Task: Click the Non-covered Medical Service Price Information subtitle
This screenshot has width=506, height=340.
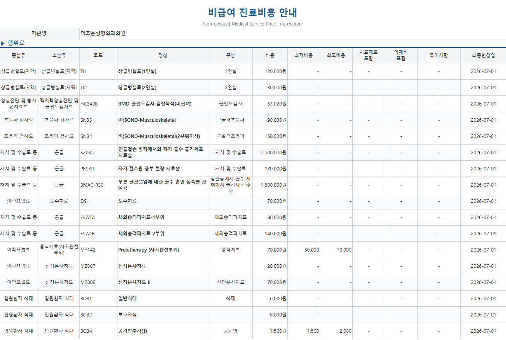Action: click(x=253, y=24)
